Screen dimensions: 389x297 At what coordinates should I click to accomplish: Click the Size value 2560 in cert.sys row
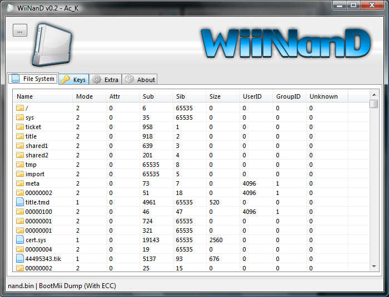point(216,240)
